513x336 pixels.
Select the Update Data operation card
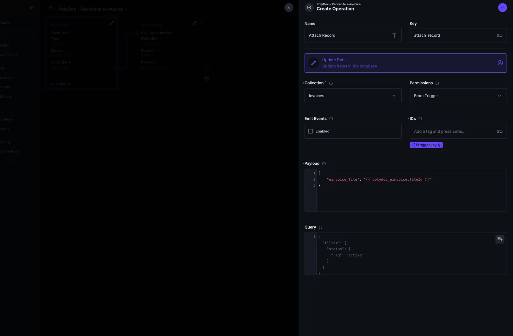405,63
